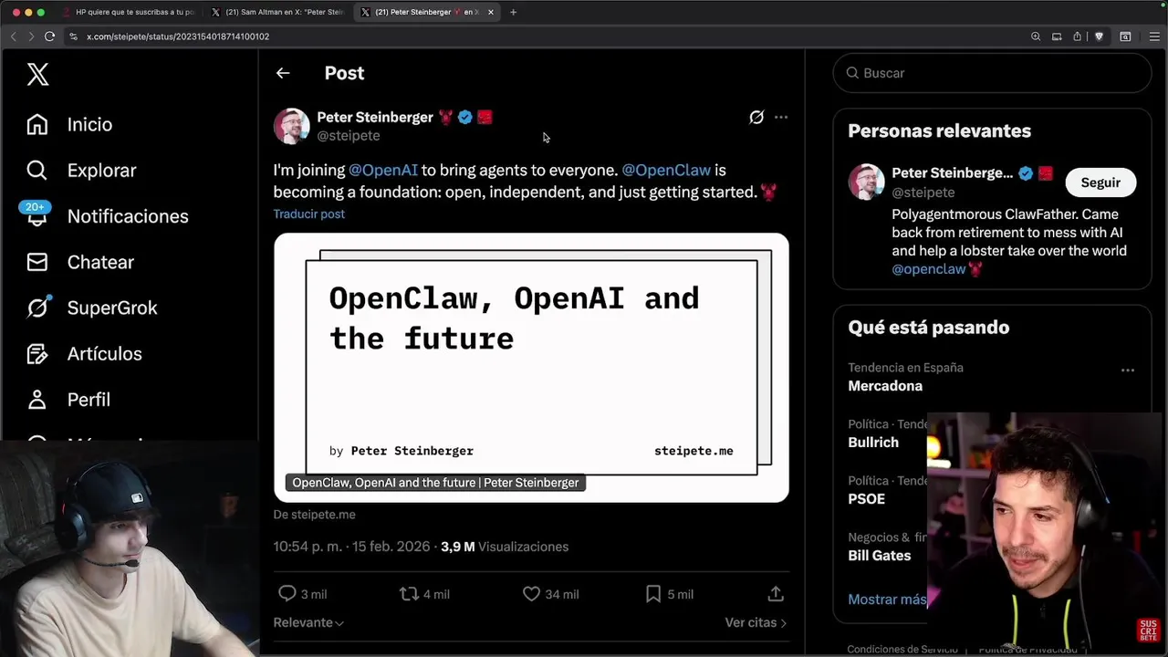Expand the Relevante sort dropdown
Viewport: 1168px width, 657px height.
(x=308, y=622)
